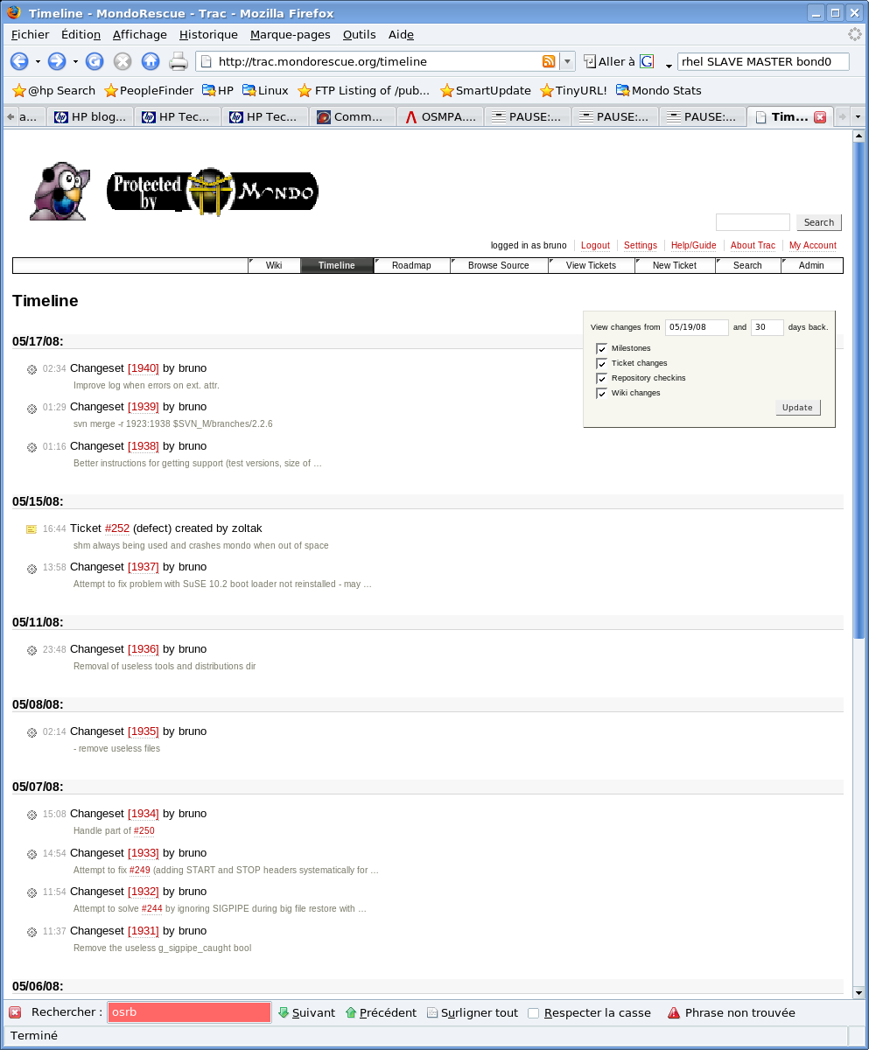869x1050 pixels.
Task: Click the Back navigation arrow icon
Action: [19, 61]
